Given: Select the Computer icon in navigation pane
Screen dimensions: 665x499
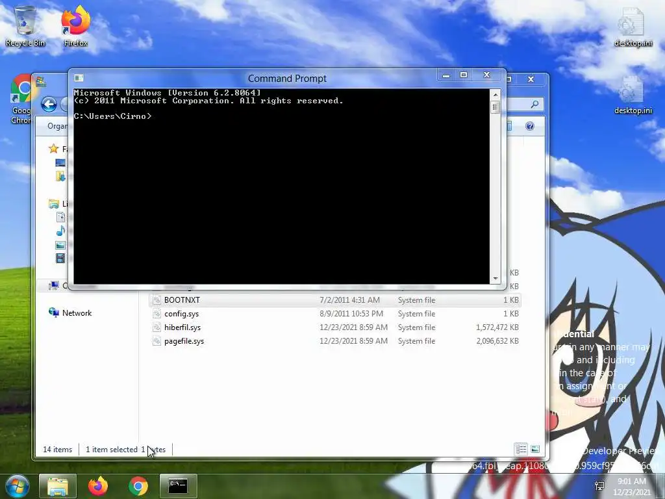Looking at the screenshot, I should 53,286.
